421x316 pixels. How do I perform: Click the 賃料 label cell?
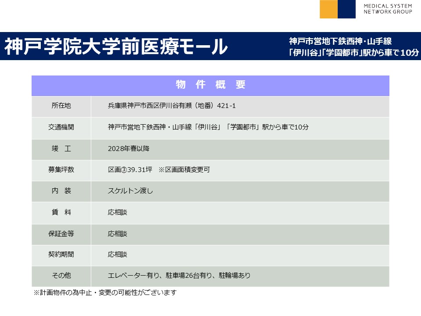pyautogui.click(x=61, y=213)
